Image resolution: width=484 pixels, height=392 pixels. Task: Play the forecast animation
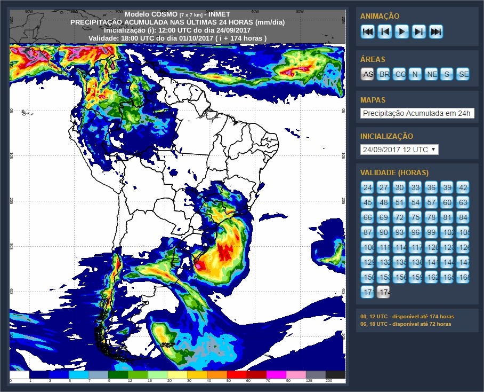402,32
